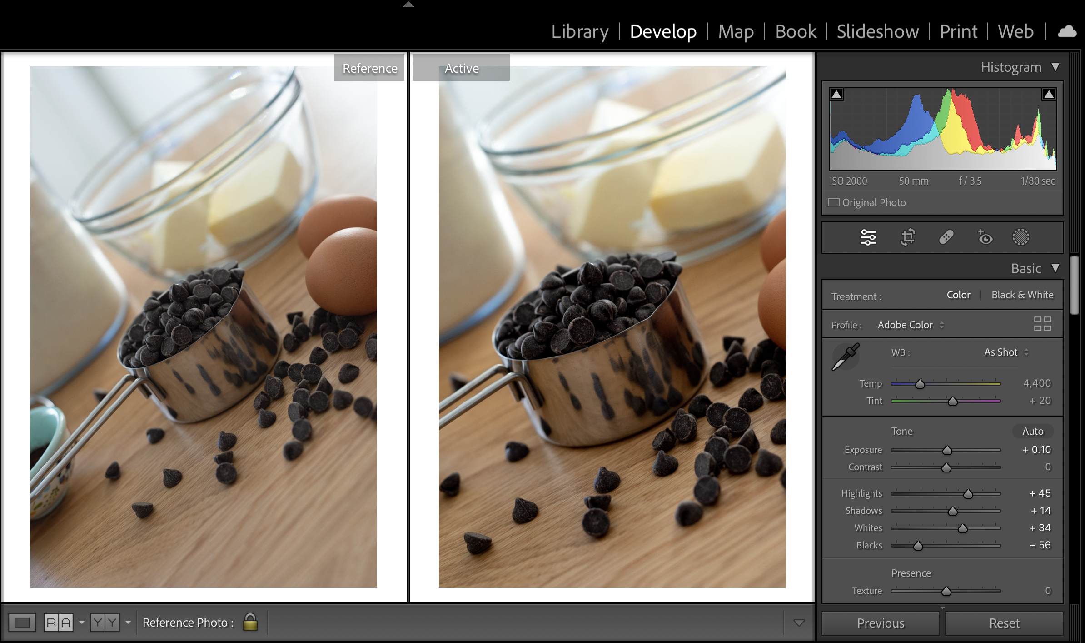Toggle the Reference Photo lock icon
The height and width of the screenshot is (643, 1085).
click(x=250, y=622)
